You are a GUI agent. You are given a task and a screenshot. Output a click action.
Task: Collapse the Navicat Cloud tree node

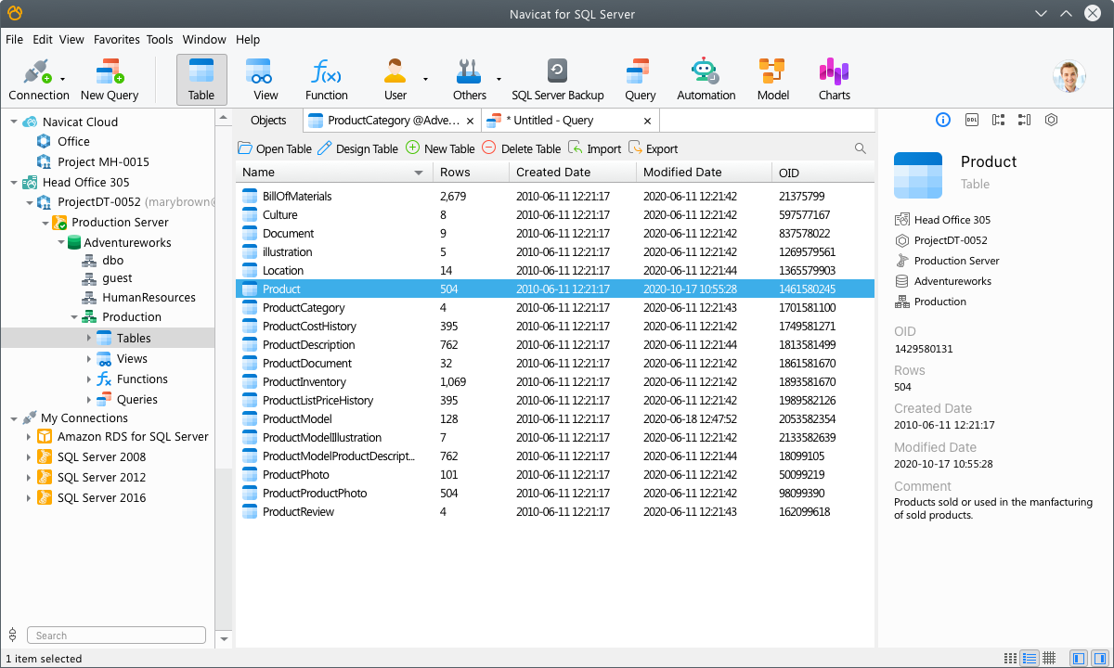pyautogui.click(x=14, y=122)
